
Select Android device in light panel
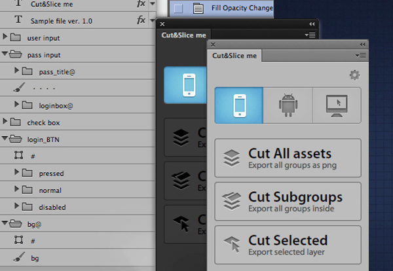288,105
